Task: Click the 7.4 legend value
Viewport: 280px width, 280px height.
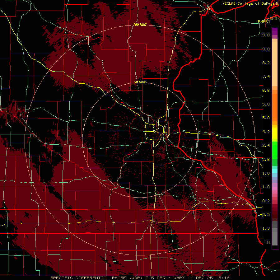Action: (266, 77)
